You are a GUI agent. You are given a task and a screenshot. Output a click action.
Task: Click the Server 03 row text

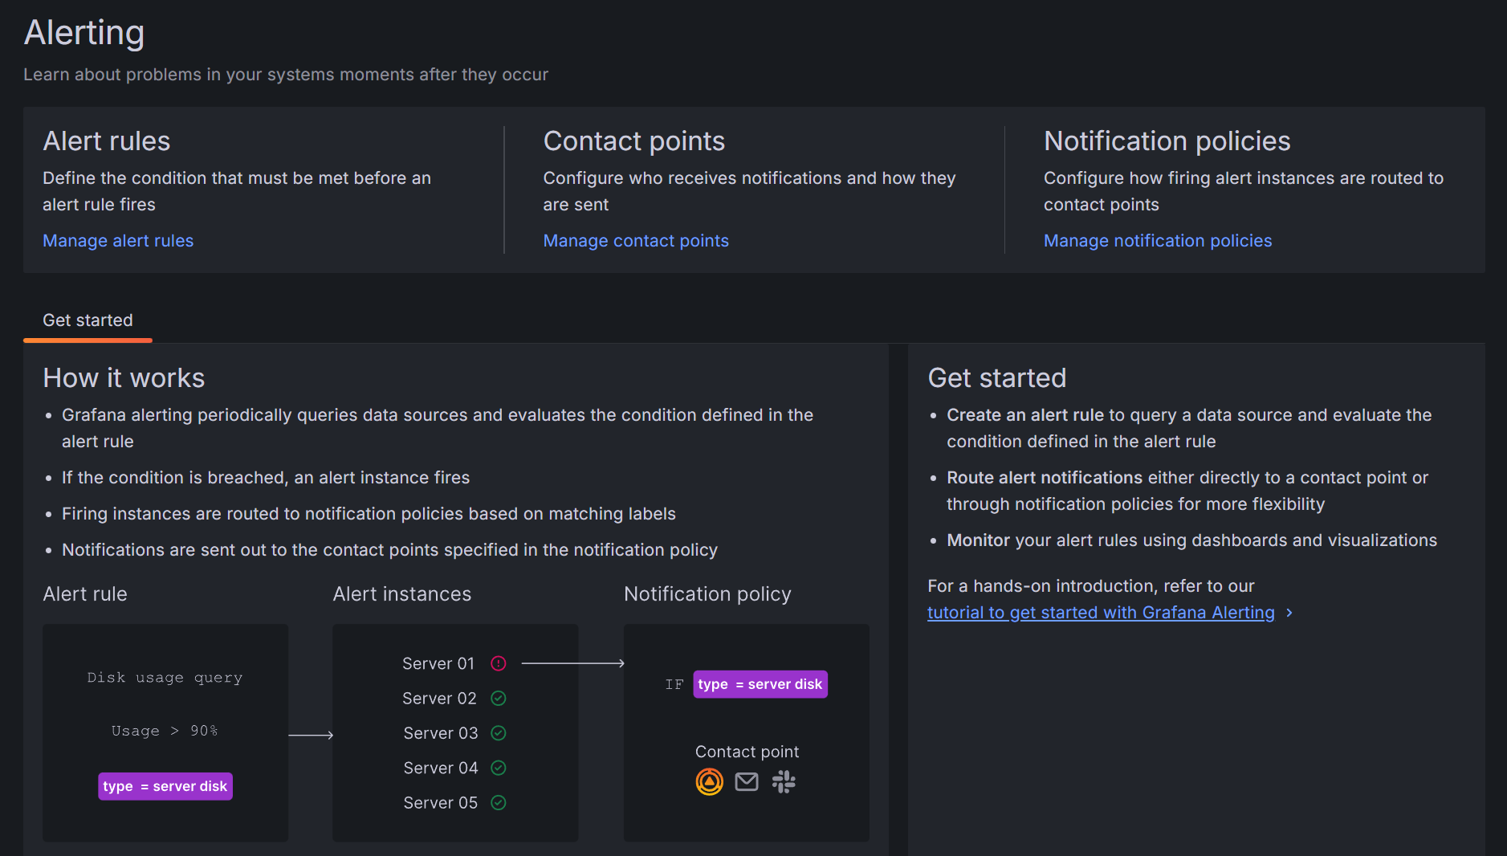(x=441, y=733)
